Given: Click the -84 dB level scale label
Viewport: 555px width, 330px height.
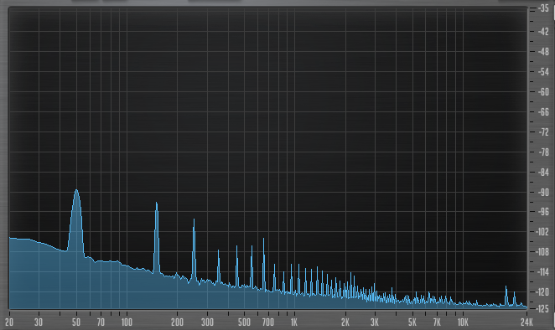Looking at the screenshot, I should click(543, 173).
